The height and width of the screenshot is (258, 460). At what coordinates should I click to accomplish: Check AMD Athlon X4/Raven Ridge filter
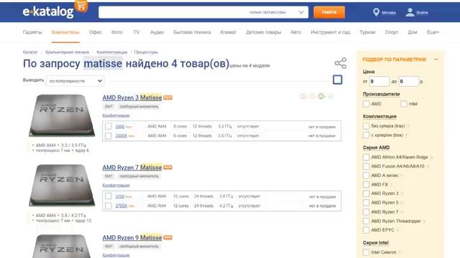366,157
